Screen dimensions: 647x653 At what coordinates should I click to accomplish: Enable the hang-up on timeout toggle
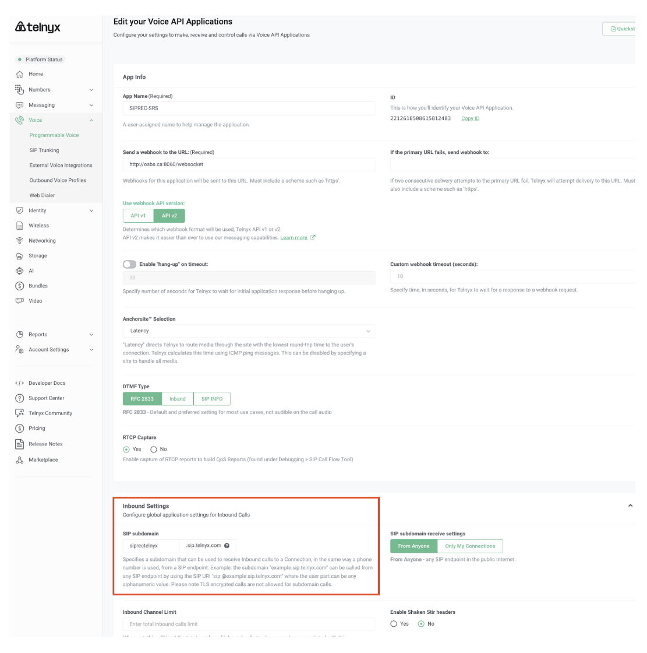(x=129, y=264)
